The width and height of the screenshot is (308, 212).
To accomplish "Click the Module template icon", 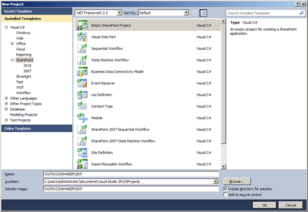I will click(82, 118).
